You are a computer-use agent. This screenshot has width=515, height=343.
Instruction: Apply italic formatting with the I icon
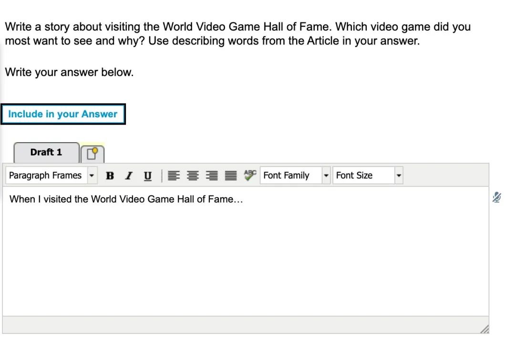click(x=129, y=176)
